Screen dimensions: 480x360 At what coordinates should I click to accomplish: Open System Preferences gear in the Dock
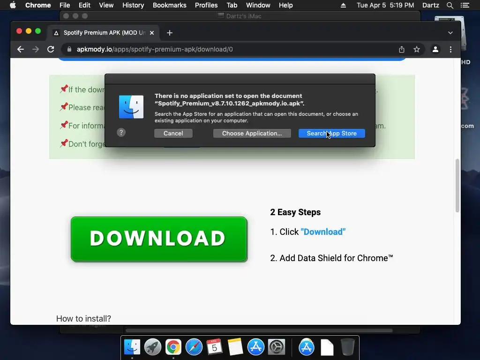point(277,347)
